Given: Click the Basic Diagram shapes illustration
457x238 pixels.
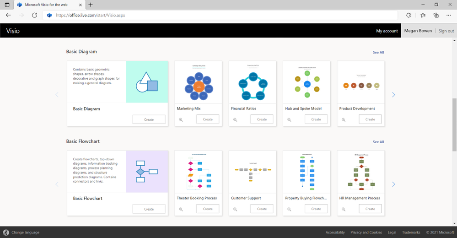Looking at the screenshot, I should pos(147,81).
